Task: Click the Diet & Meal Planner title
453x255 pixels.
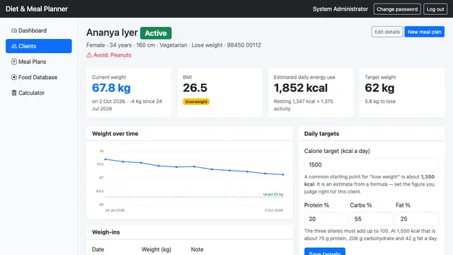Action: 37,9
